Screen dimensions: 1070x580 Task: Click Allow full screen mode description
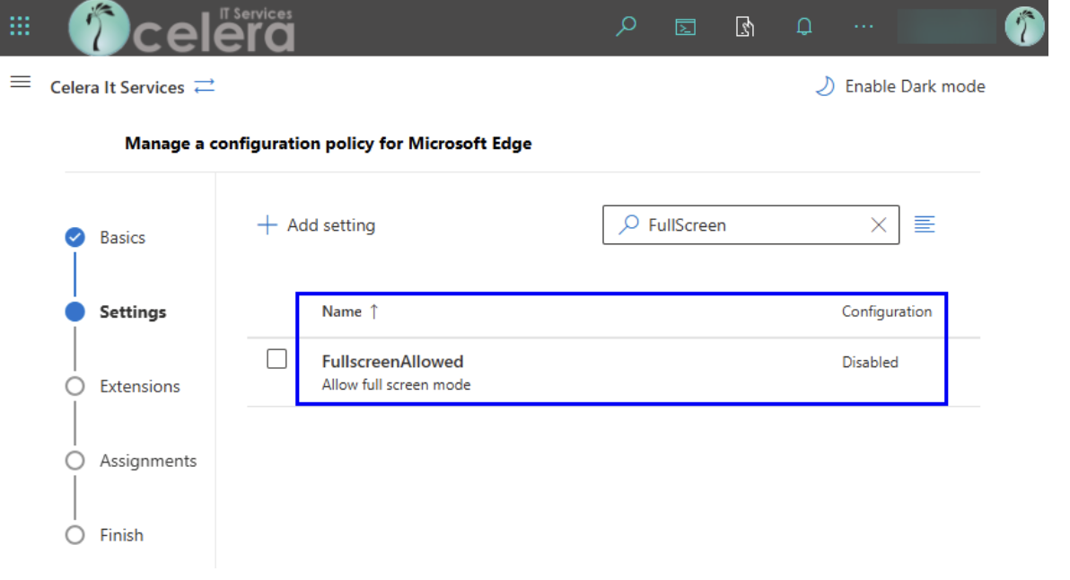coord(396,385)
